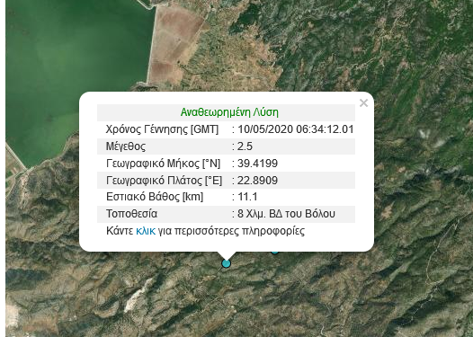
Task: Click the focal depth value 11.1
Action: (247, 197)
